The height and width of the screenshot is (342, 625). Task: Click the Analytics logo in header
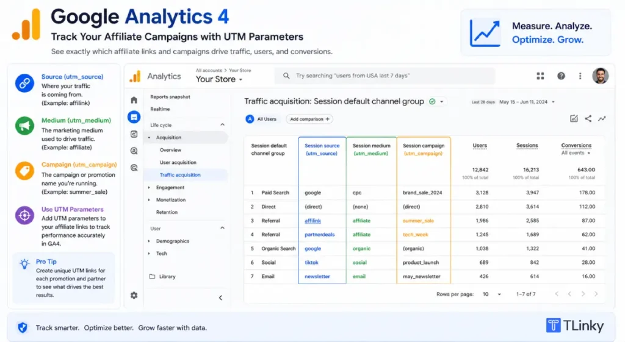135,76
